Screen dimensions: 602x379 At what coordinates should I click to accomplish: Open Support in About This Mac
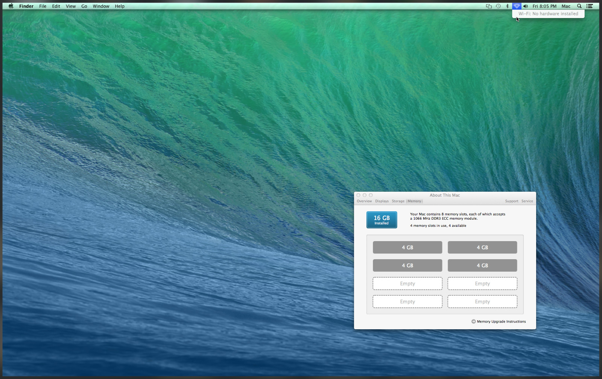click(512, 201)
